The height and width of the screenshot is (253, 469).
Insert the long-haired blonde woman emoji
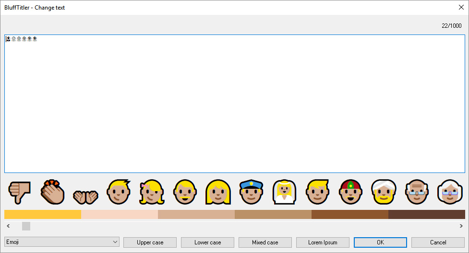[x=218, y=192]
